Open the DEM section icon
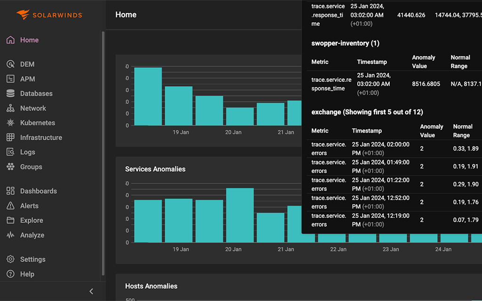482x301 pixels. click(x=11, y=64)
